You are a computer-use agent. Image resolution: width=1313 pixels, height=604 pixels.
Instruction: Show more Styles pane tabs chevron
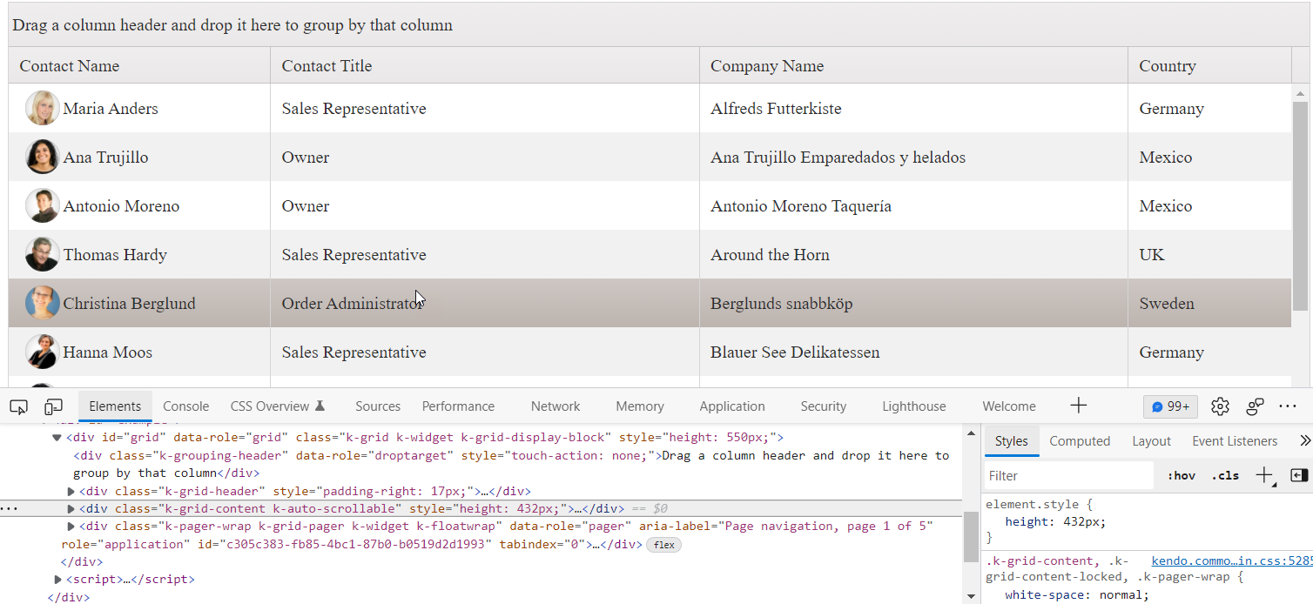[1304, 441]
